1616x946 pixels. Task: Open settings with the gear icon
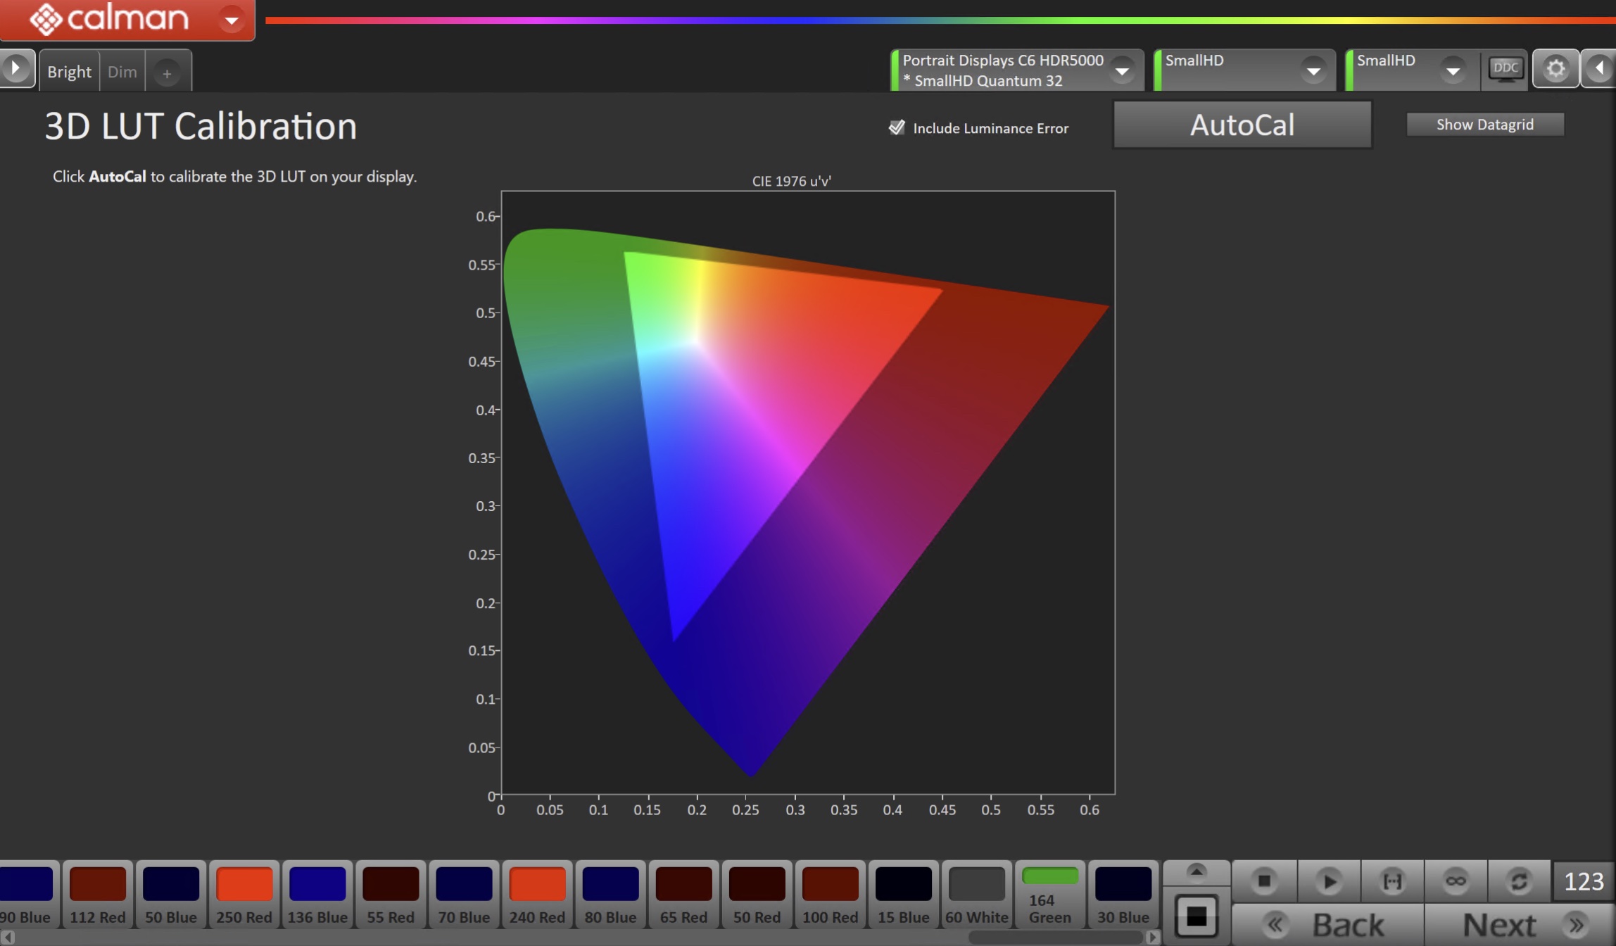1555,69
